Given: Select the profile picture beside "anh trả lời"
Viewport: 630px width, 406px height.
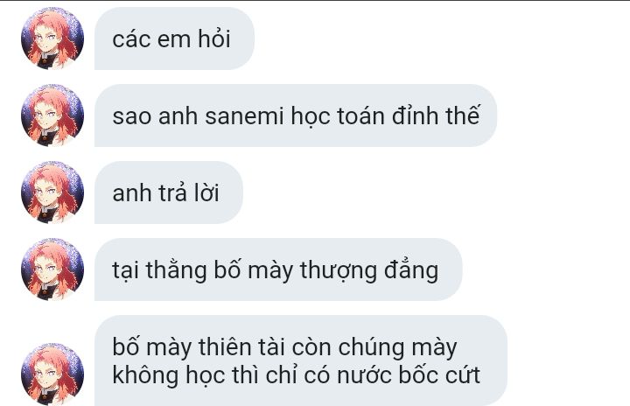Looking at the screenshot, I should pyautogui.click(x=52, y=192).
